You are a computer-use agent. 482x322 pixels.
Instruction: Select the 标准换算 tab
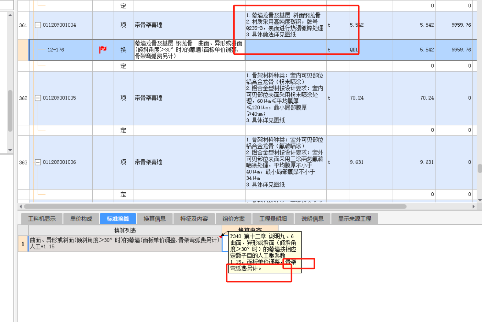pos(118,219)
